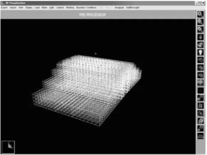Open the Import menu
Image resolution: width=207 pixels, height=155 pixels.
click(13, 7)
